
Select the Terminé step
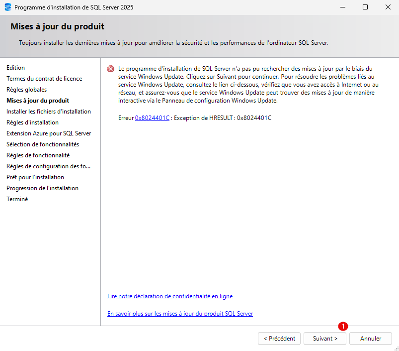point(17,199)
